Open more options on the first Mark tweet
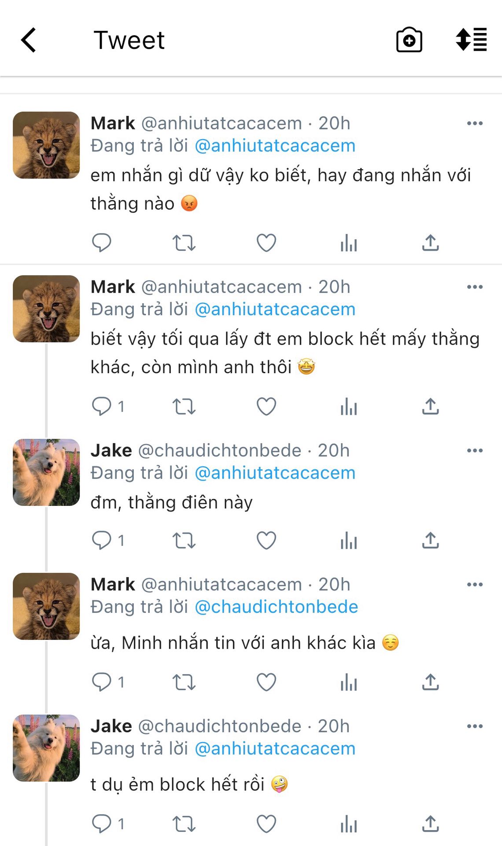The width and height of the screenshot is (502, 846). pos(475,123)
